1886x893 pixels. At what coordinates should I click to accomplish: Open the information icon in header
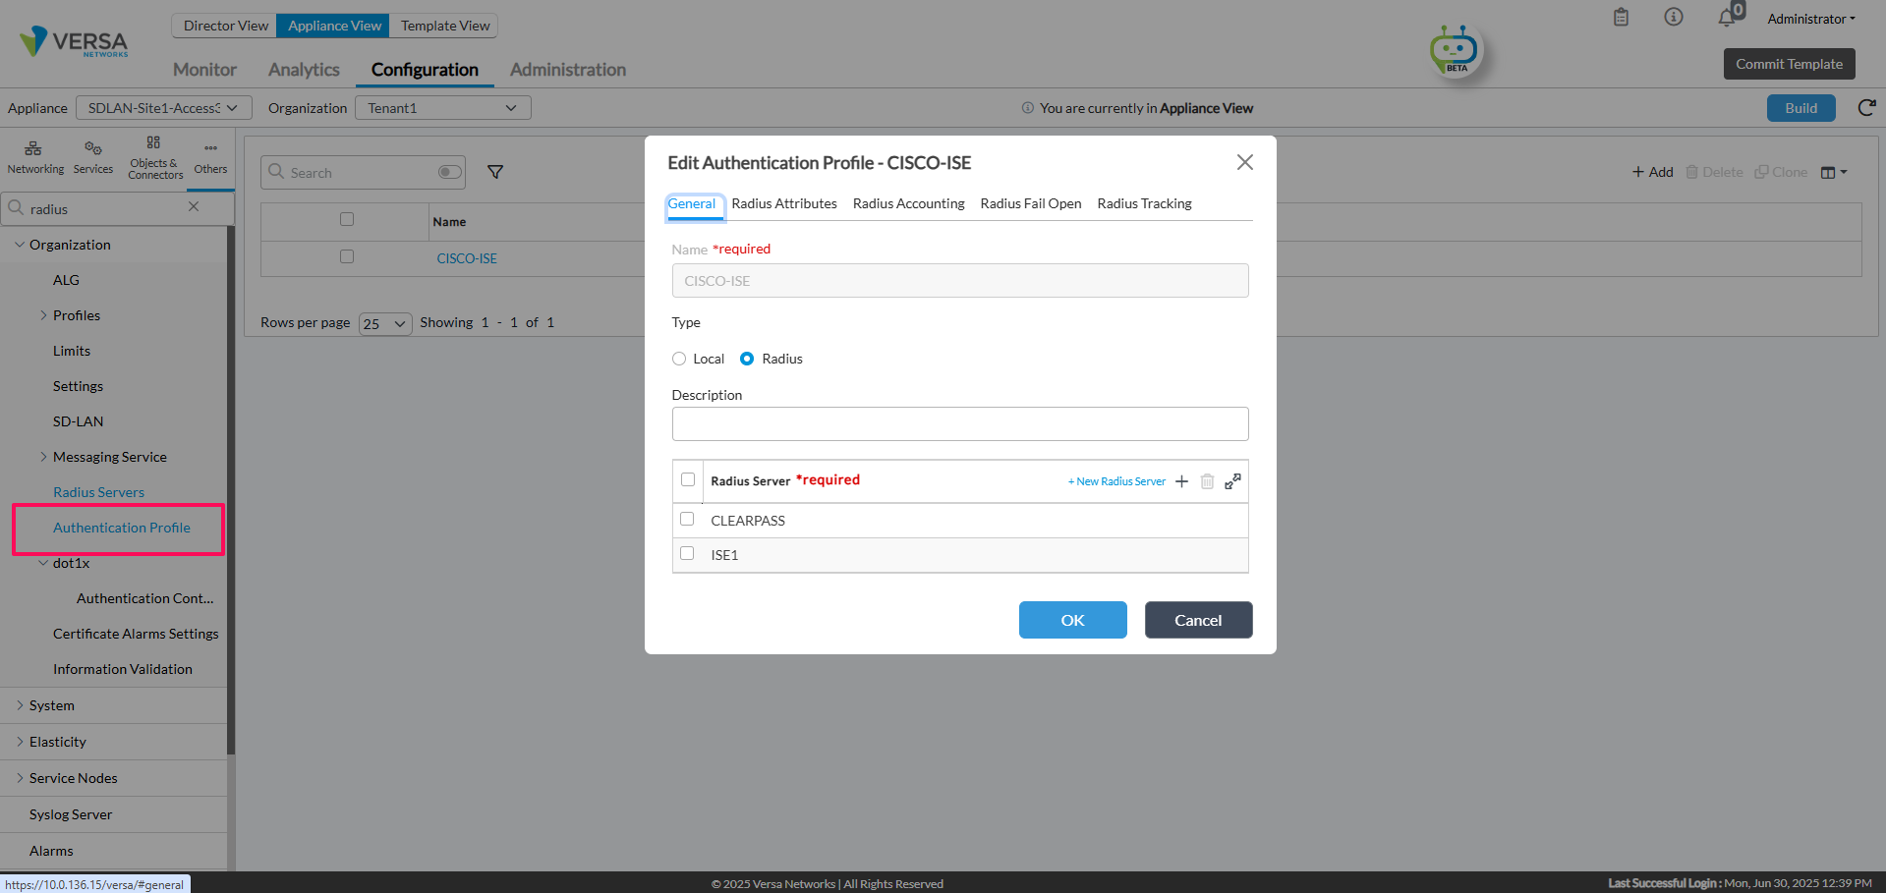(x=1674, y=17)
